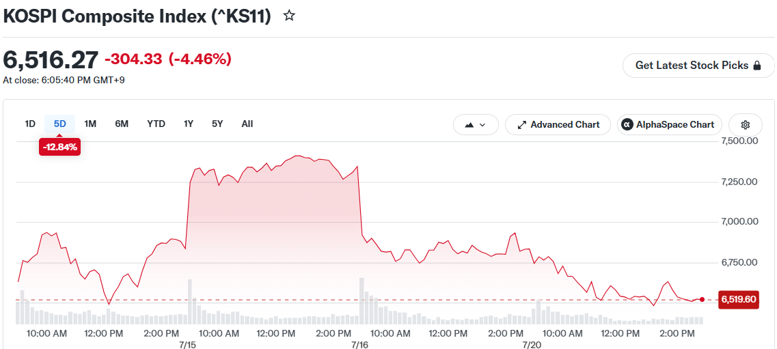Select the 5Y range tab
The height and width of the screenshot is (349, 777).
(x=217, y=124)
